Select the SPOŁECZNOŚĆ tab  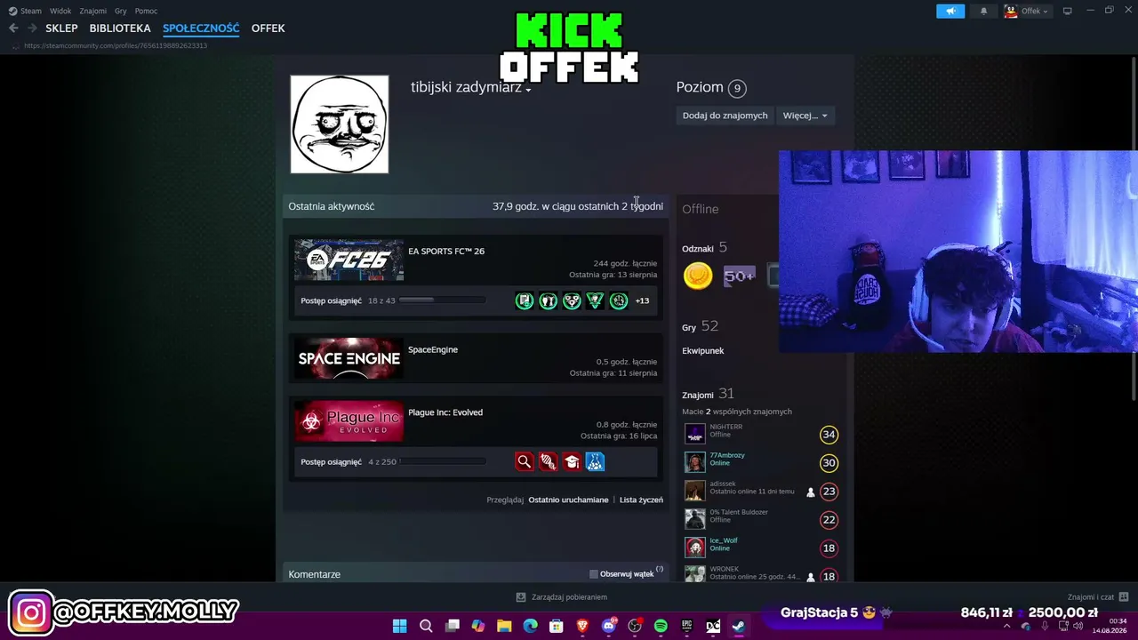coord(201,28)
